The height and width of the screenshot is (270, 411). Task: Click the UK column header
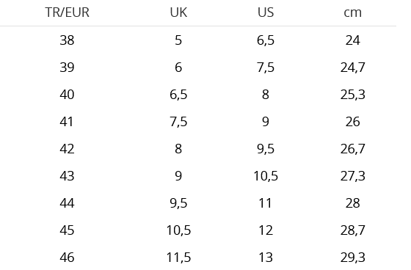coord(178,12)
